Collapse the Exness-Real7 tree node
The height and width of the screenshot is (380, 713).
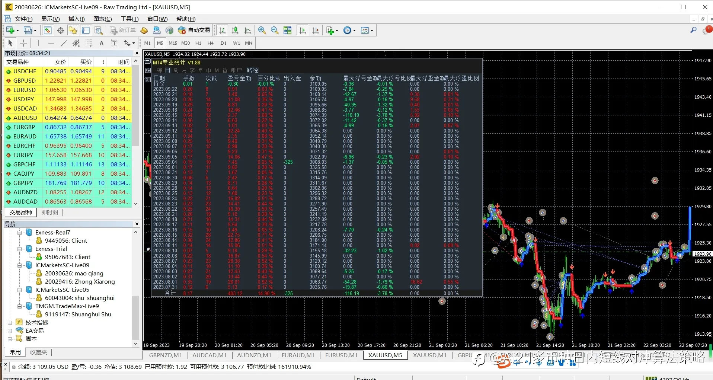(x=19, y=233)
